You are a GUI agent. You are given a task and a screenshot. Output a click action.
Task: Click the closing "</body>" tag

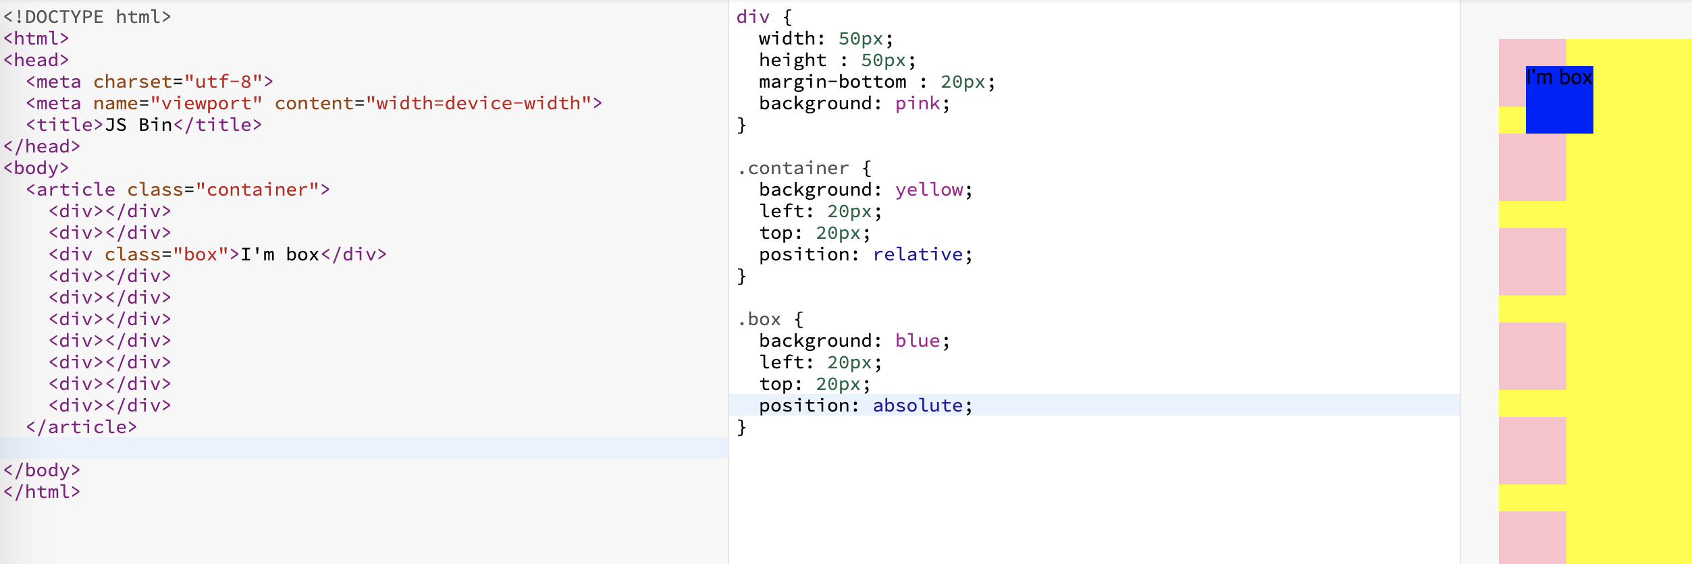42,470
